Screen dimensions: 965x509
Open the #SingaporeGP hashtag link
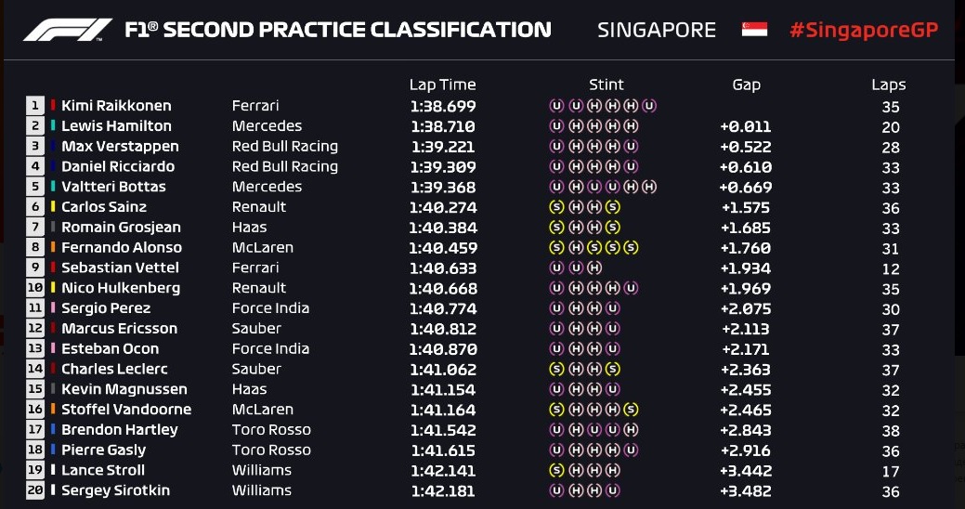pos(864,30)
